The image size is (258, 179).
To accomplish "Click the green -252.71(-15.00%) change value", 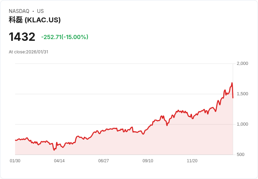I will click(x=64, y=37).
